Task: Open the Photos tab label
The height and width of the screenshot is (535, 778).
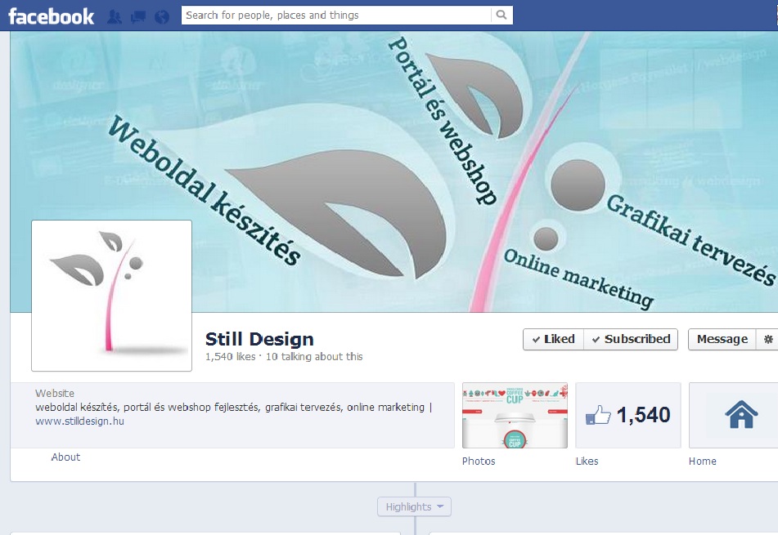Action: point(479,461)
